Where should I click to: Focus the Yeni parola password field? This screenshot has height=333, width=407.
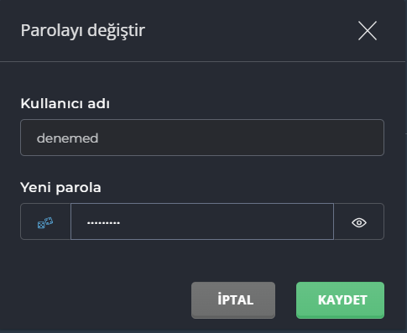(x=202, y=221)
